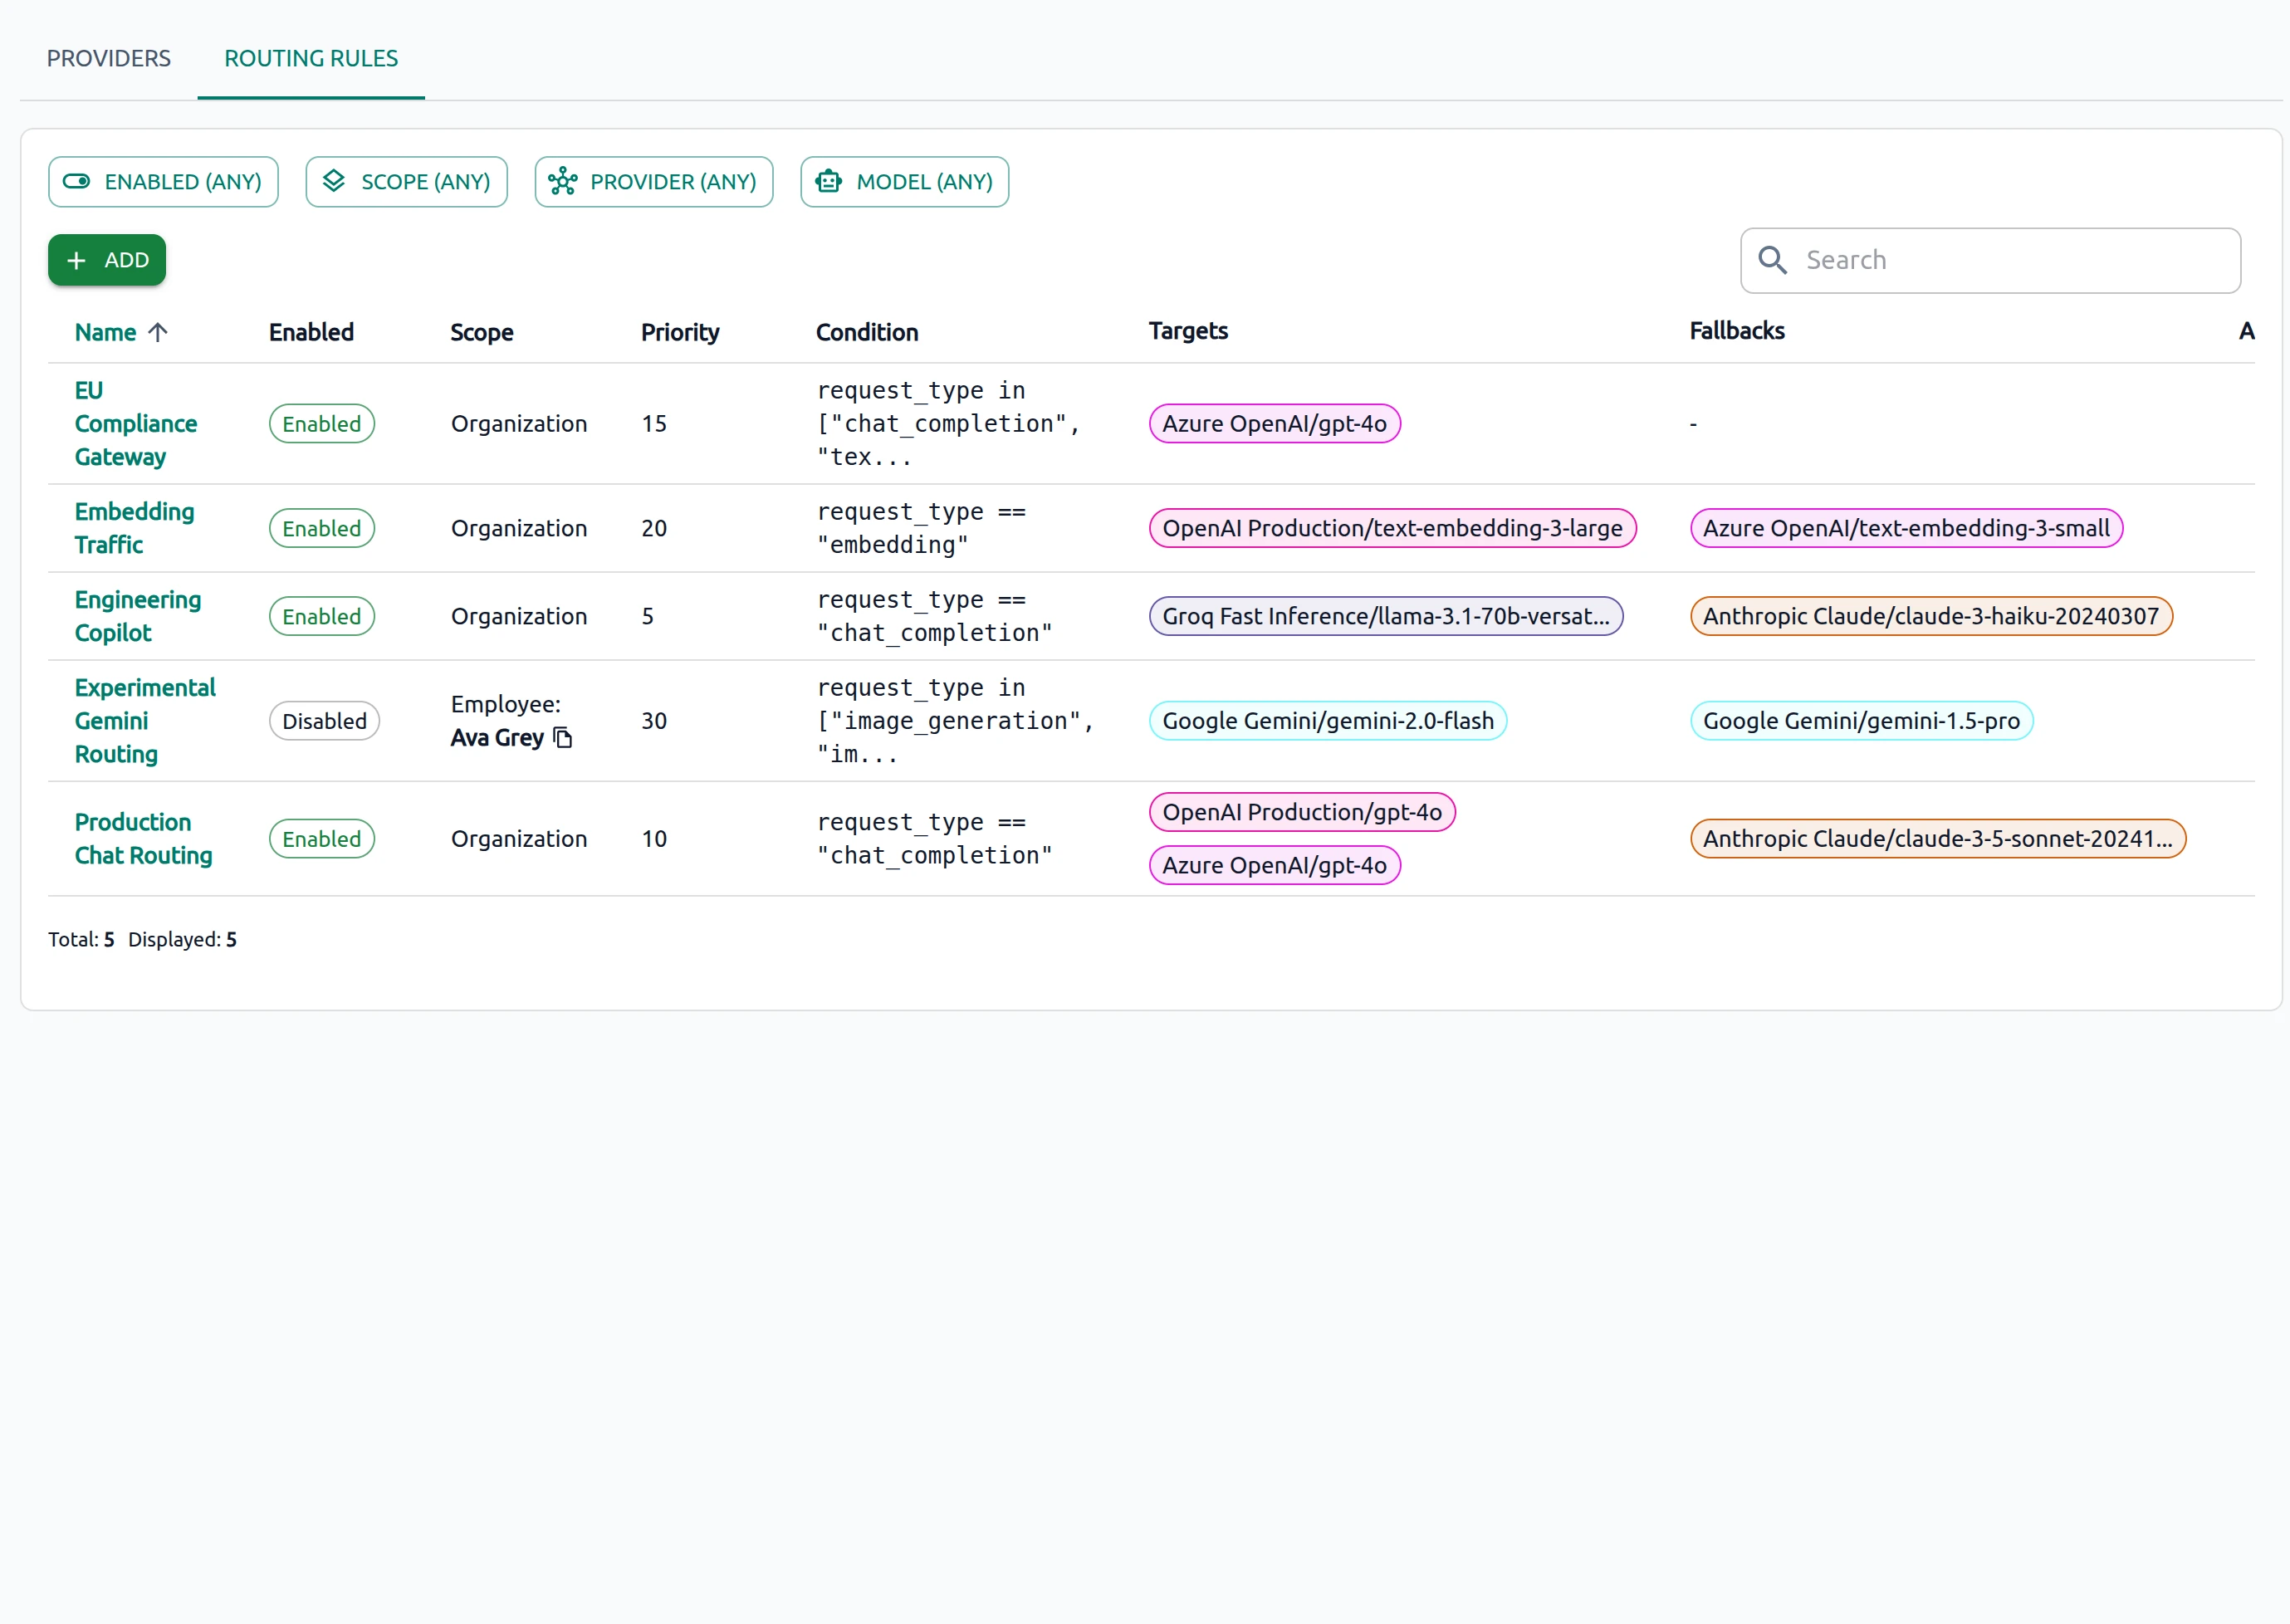Click the ascending sort arrow next to Name

(157, 332)
